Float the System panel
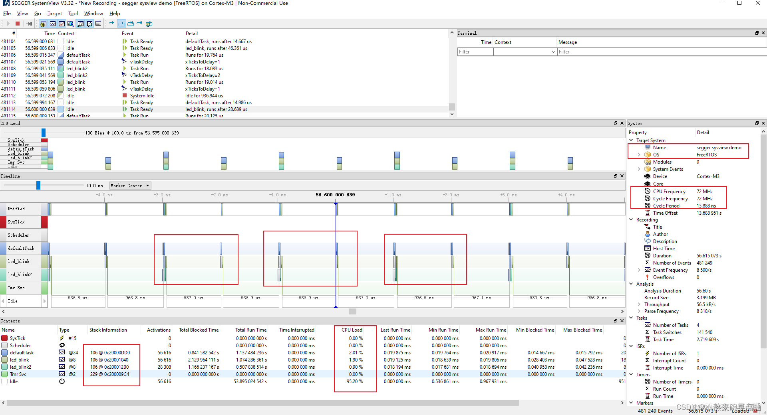767x415 pixels. pos(757,123)
